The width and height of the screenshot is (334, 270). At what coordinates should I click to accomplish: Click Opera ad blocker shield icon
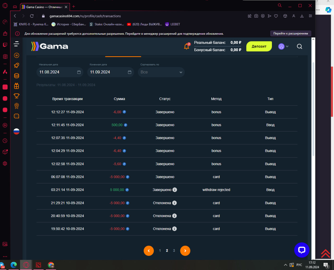coord(263,16)
